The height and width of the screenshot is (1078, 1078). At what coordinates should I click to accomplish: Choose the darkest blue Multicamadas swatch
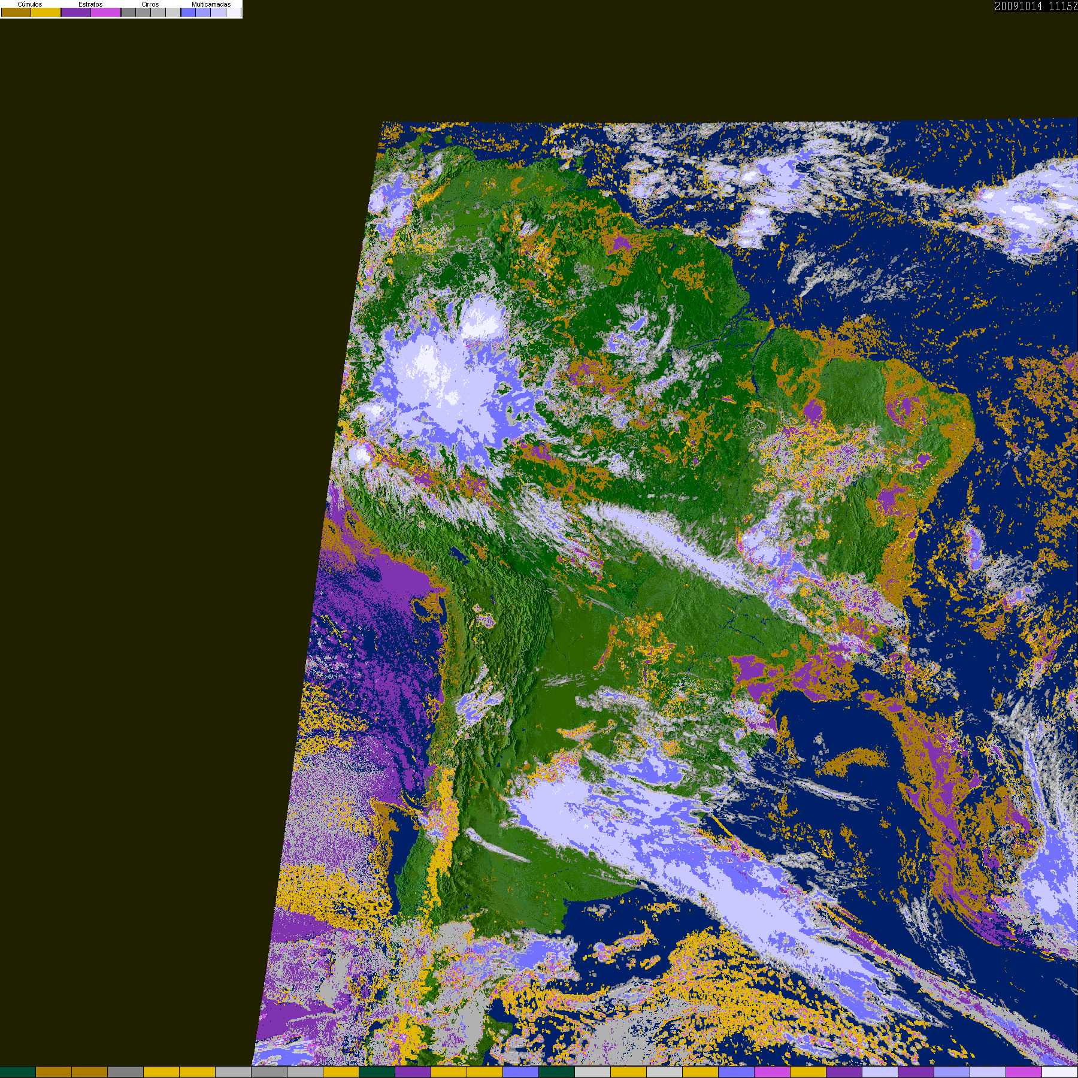click(188, 12)
